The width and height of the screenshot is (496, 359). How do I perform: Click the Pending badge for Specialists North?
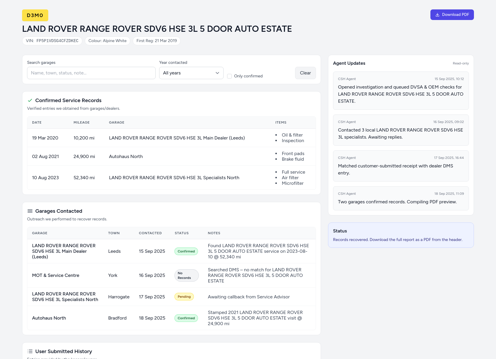click(x=184, y=297)
